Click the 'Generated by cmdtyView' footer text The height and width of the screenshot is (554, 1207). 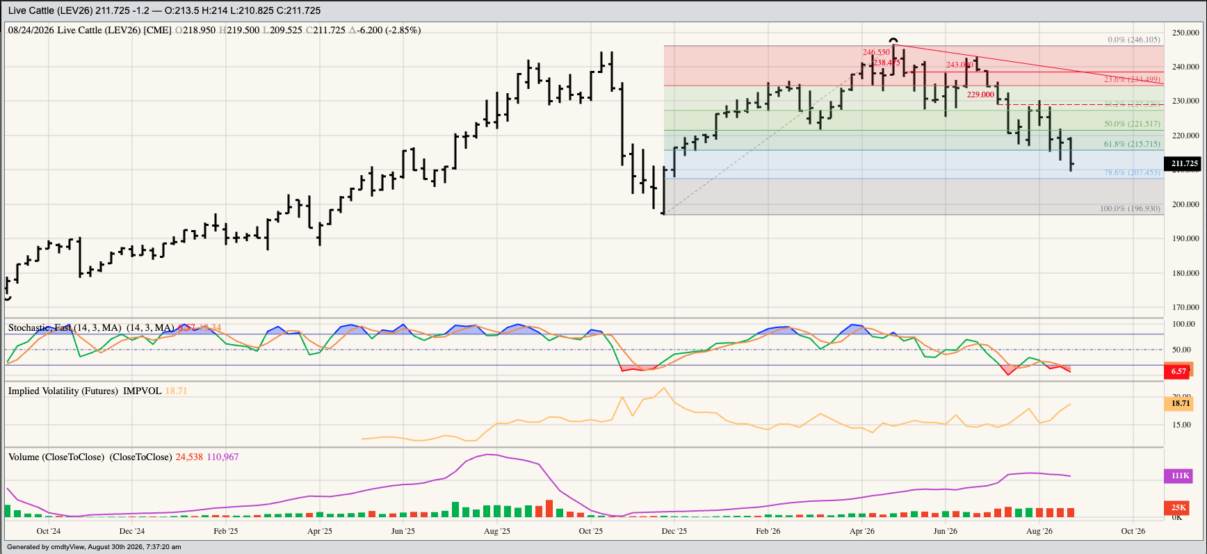45,547
